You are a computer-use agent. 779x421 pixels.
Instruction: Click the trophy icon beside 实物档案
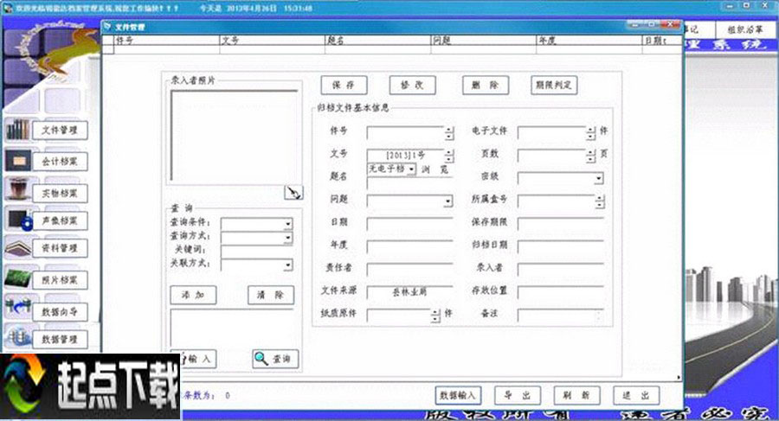click(18, 188)
